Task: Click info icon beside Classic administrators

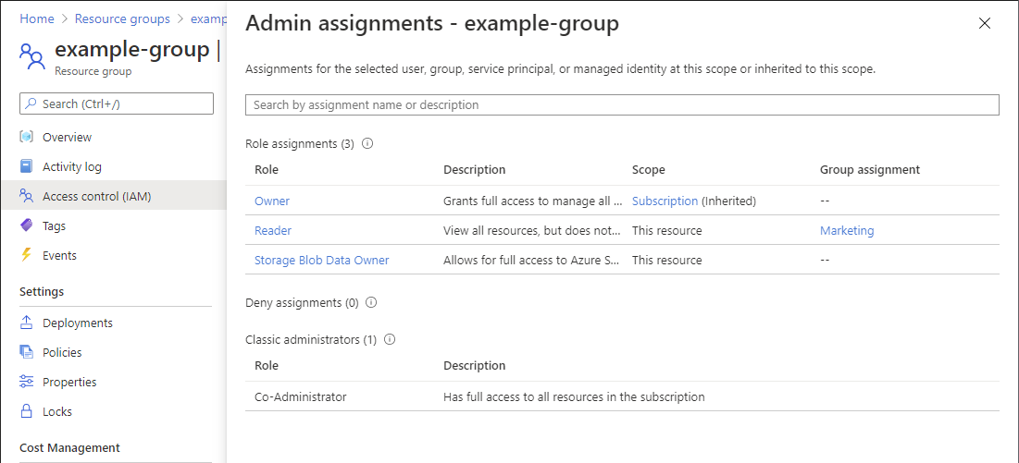Action: pos(390,339)
